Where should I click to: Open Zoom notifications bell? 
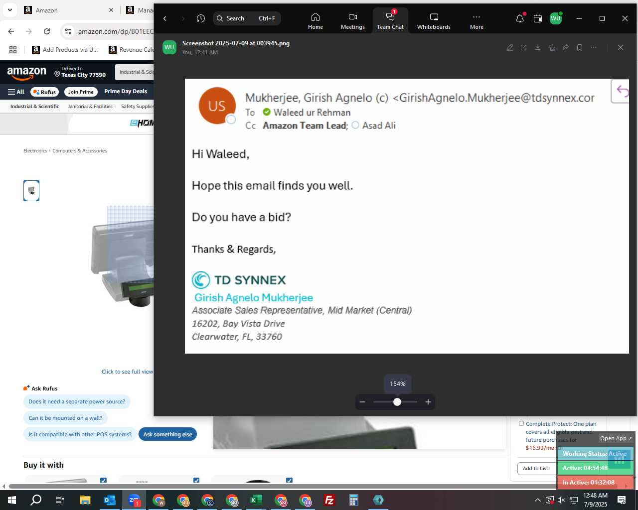(x=520, y=18)
